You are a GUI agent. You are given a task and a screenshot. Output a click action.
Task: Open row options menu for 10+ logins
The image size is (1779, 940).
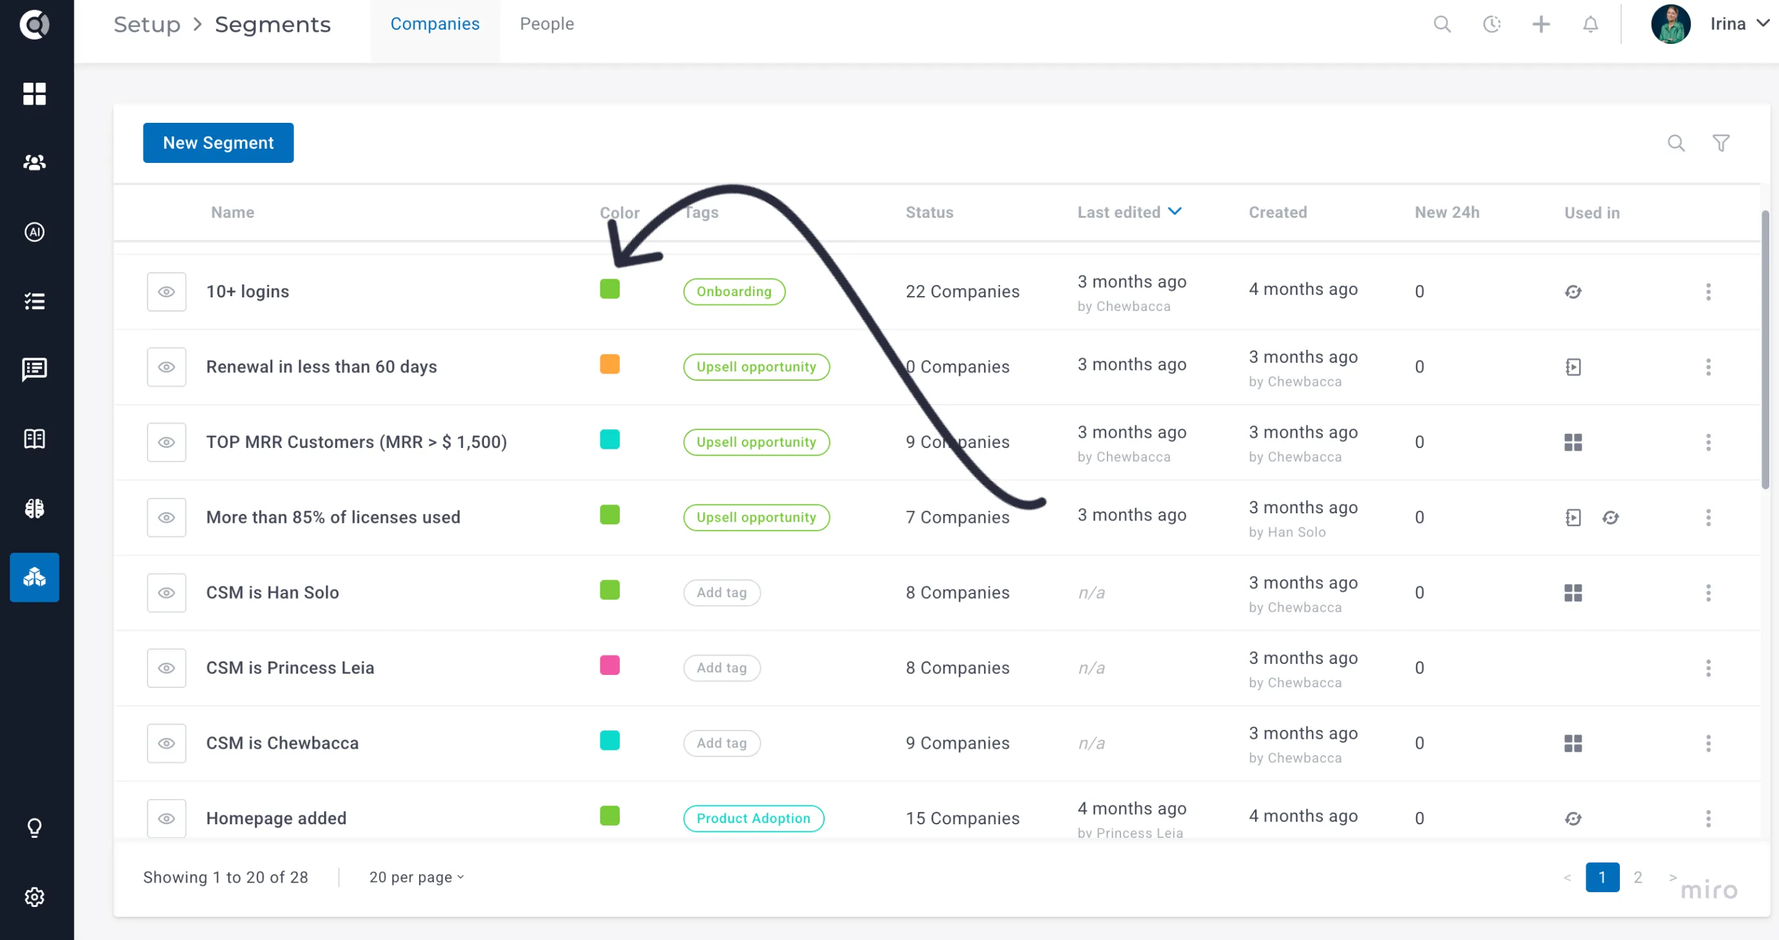coord(1708,292)
